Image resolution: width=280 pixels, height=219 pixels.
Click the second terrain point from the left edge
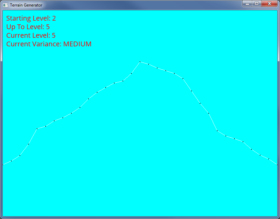(11, 161)
